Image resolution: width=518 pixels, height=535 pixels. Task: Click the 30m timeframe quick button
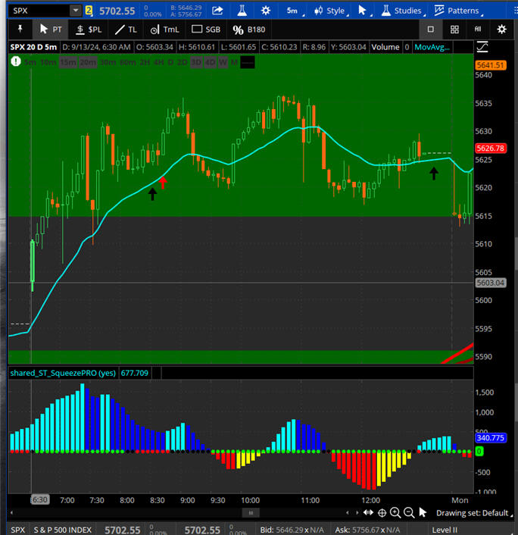coord(107,62)
